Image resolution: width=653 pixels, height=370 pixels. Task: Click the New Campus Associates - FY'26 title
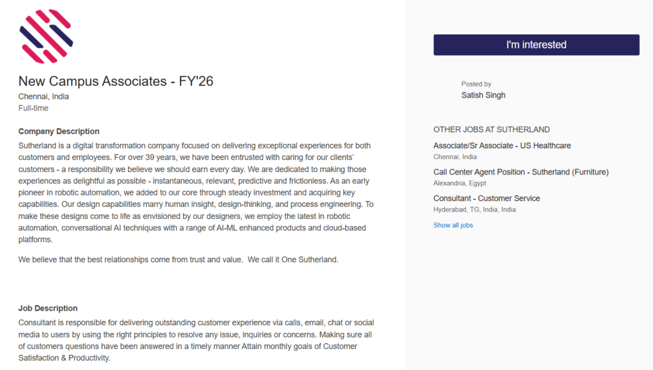pos(115,81)
